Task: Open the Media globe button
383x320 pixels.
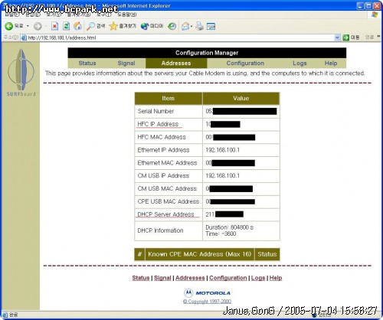Action: [152, 26]
